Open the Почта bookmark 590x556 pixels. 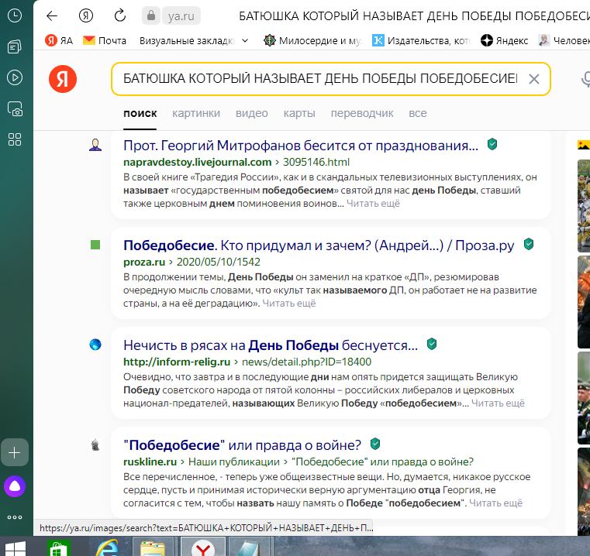(x=104, y=40)
